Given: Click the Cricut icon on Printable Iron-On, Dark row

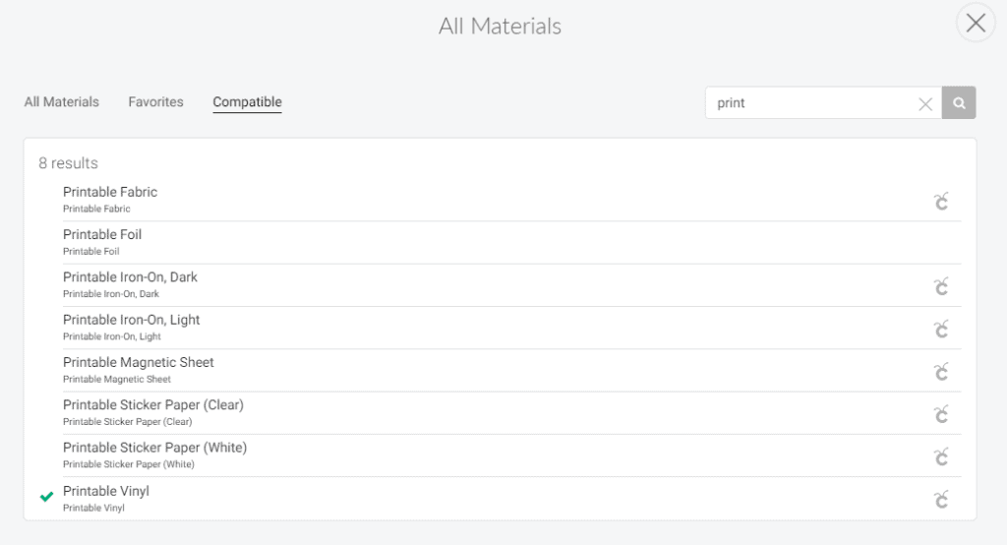Looking at the screenshot, I should pos(941,286).
